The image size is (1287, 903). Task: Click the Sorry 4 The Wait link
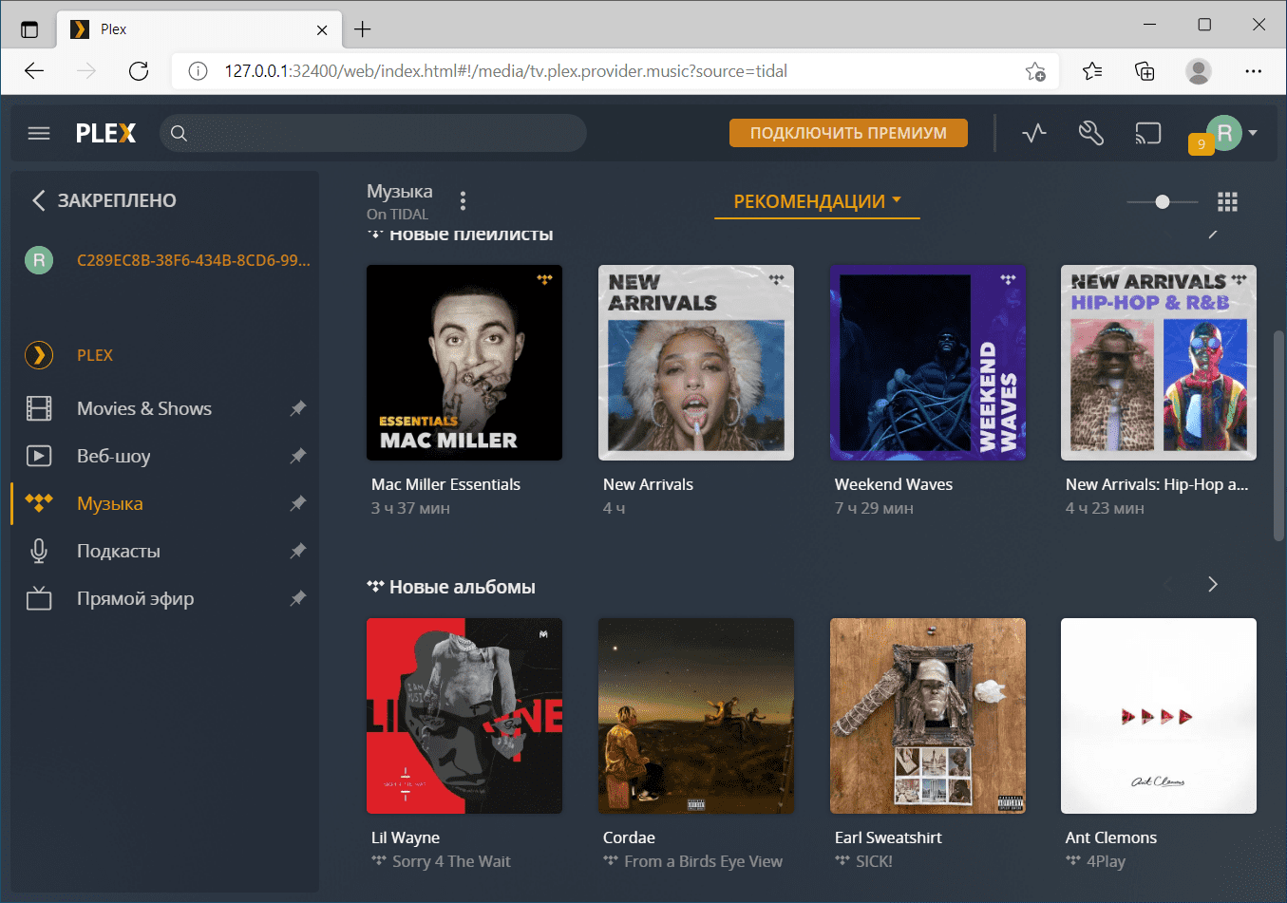point(451,861)
